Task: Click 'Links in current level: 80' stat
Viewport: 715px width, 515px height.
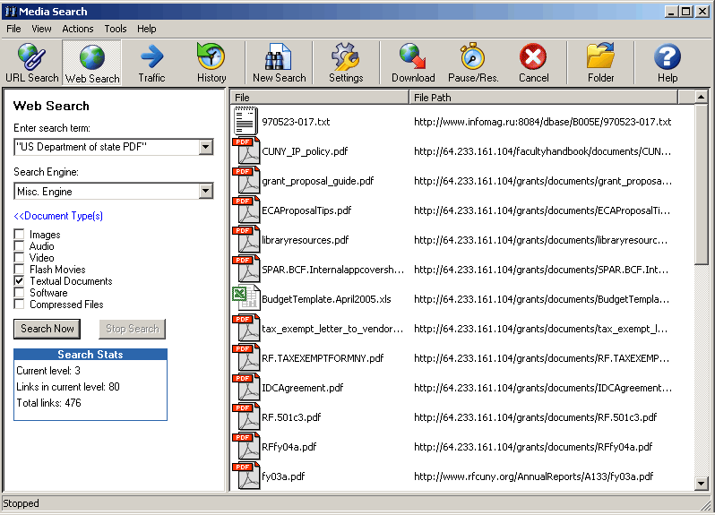Action: click(68, 387)
